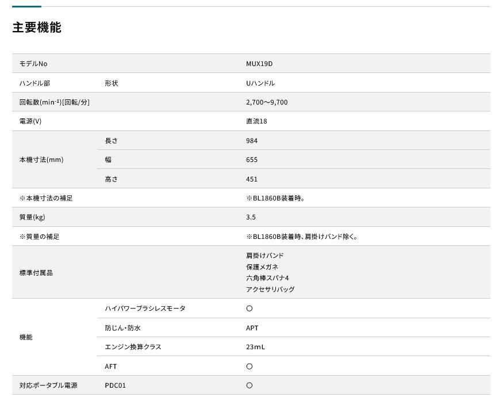Click the ハイパワーブラシレスモータ label
The width and height of the screenshot is (499, 409).
145,308
